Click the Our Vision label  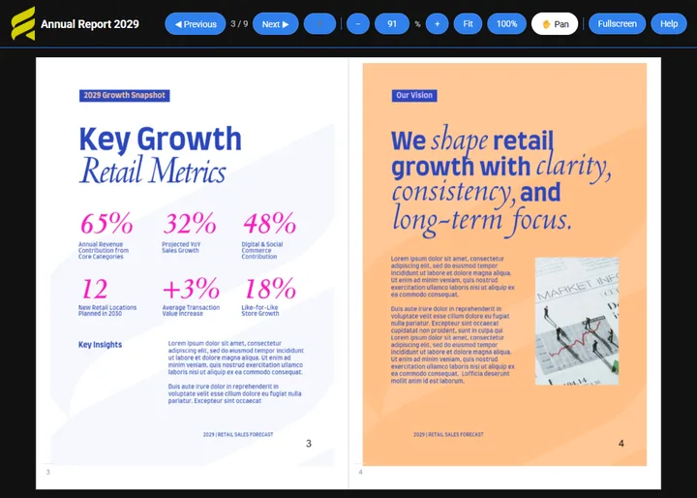(414, 95)
